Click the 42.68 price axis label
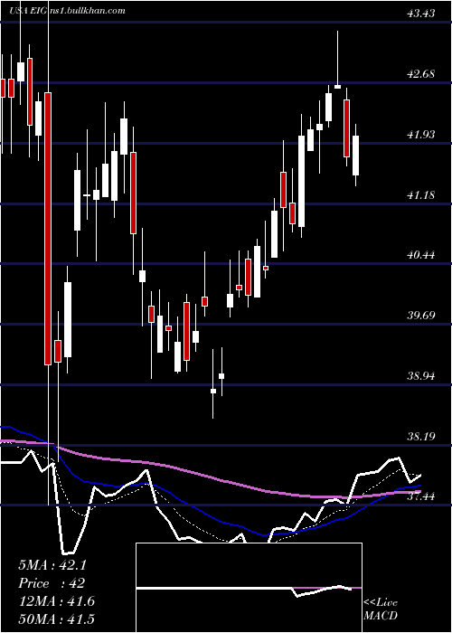Screen dimensions: 452x633 point(421,74)
